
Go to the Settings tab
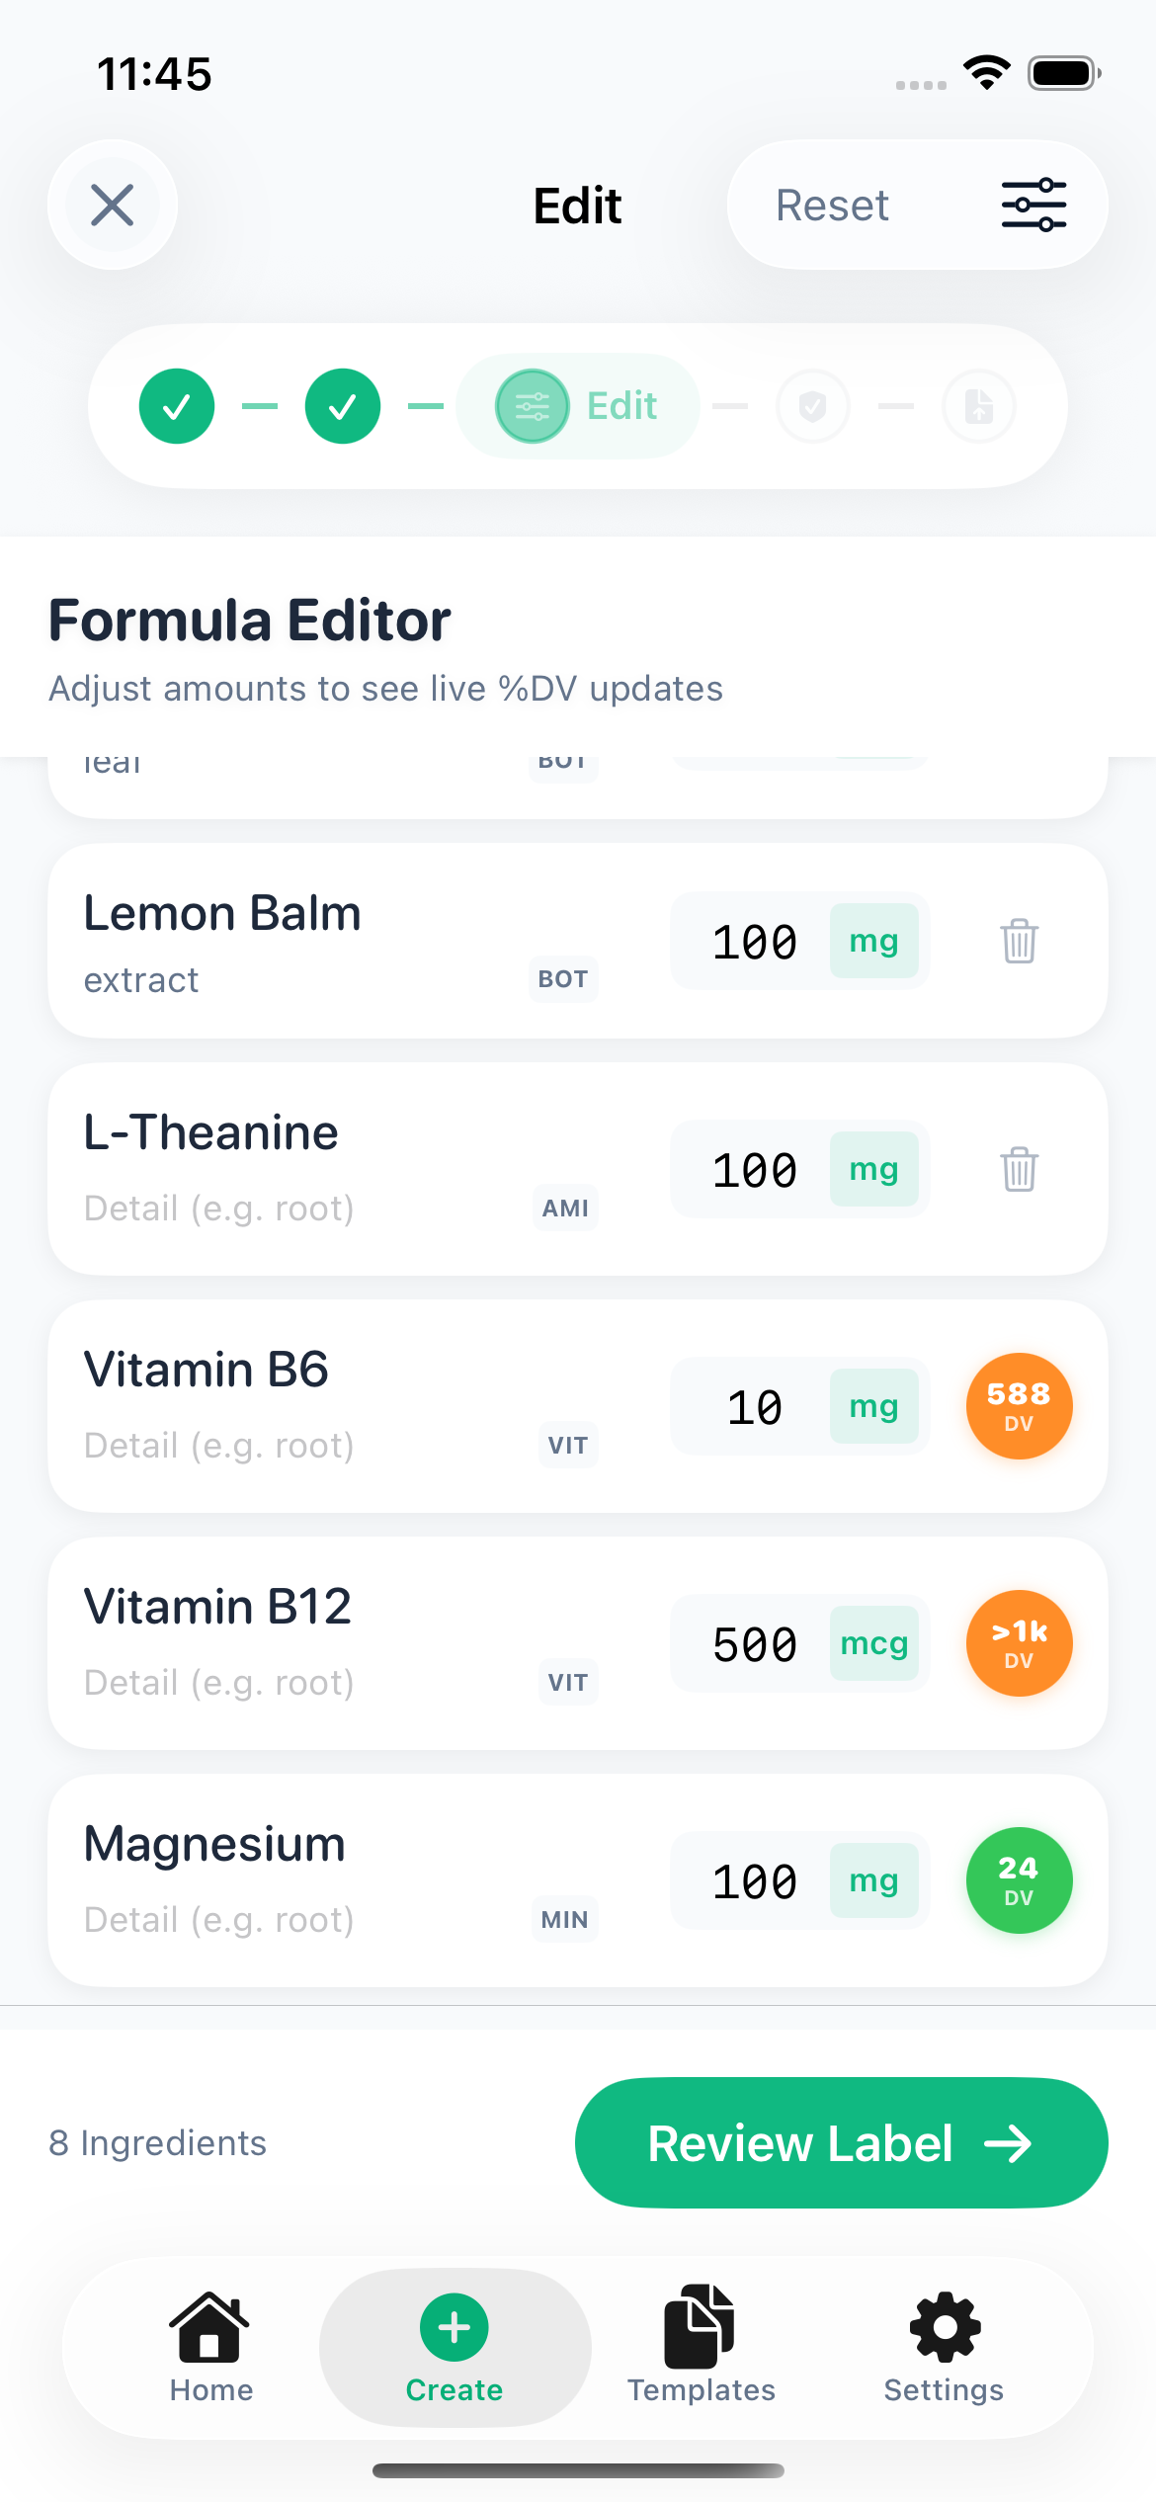point(944,2347)
